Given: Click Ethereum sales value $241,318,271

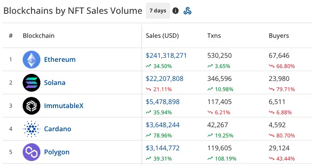Looking at the screenshot, I should coord(166,56).
